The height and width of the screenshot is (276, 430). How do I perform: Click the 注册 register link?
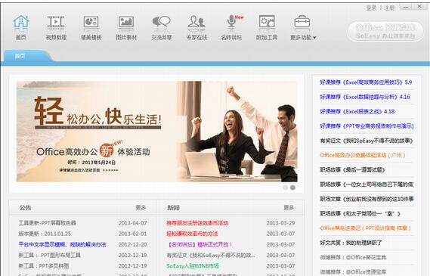389,8
